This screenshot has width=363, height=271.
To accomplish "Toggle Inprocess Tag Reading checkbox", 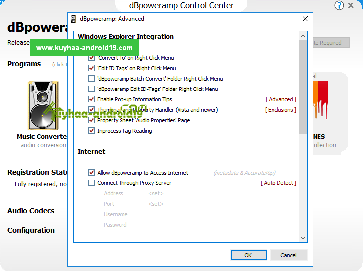I will (91, 131).
